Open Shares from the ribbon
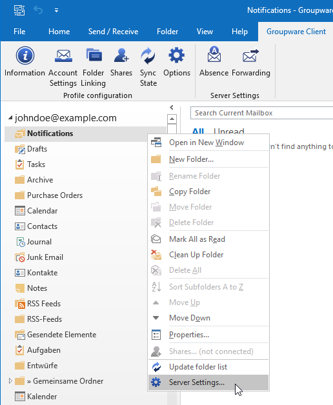Image resolution: width=333 pixels, height=405 pixels. tap(121, 62)
